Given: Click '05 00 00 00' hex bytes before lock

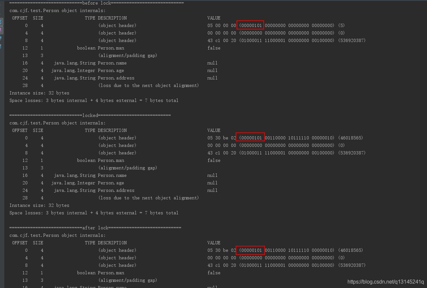Looking at the screenshot, I should [x=221, y=25].
